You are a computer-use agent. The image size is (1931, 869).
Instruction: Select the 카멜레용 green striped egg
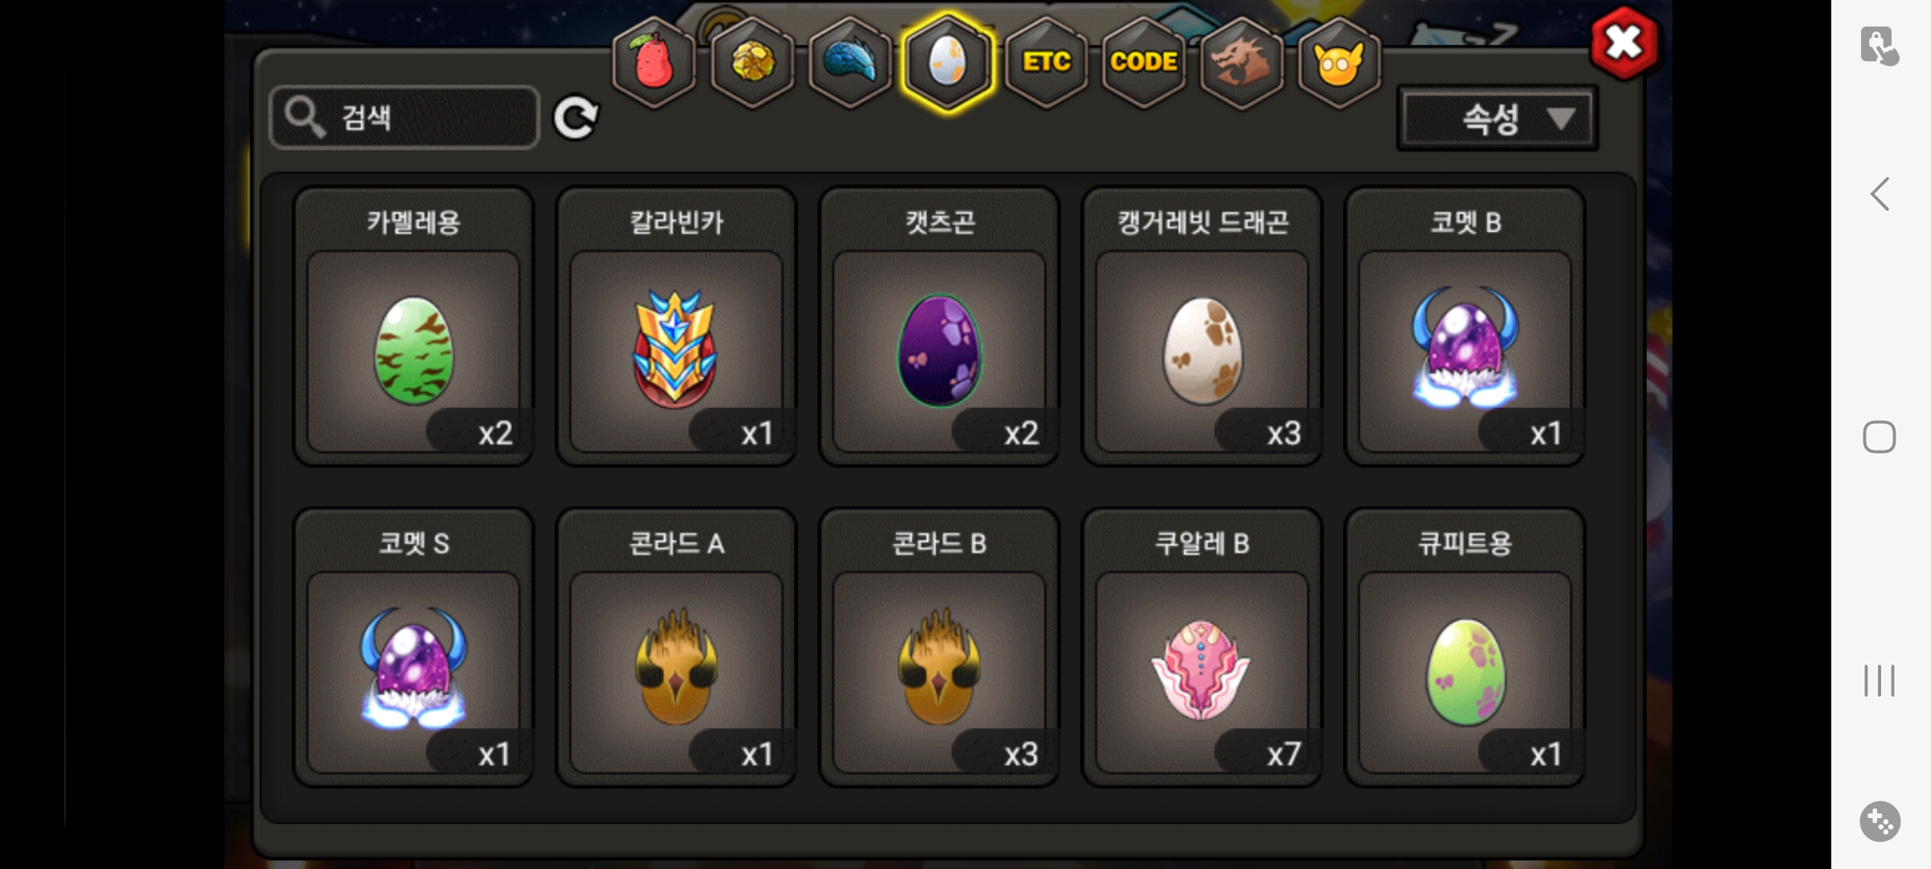click(414, 327)
